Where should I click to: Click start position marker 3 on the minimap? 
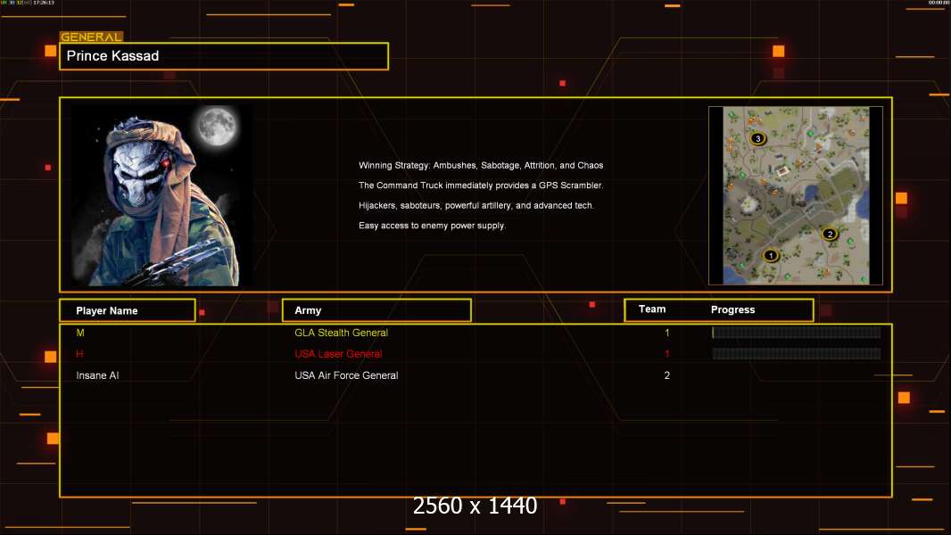click(x=757, y=138)
